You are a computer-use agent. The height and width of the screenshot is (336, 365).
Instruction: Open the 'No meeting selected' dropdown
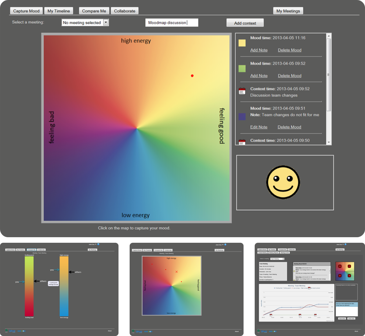106,23
